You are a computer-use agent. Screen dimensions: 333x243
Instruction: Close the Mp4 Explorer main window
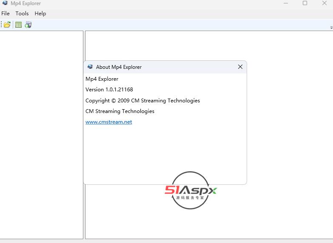[x=324, y=3]
